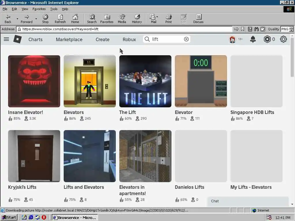Open Elevators in apartments! thumbnail

click(x=145, y=156)
